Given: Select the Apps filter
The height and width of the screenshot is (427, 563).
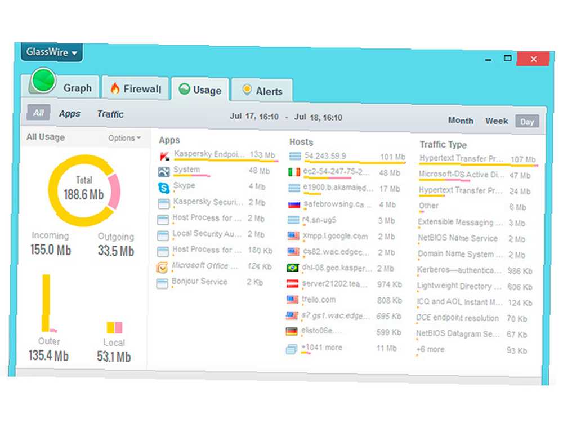Looking at the screenshot, I should (x=70, y=114).
